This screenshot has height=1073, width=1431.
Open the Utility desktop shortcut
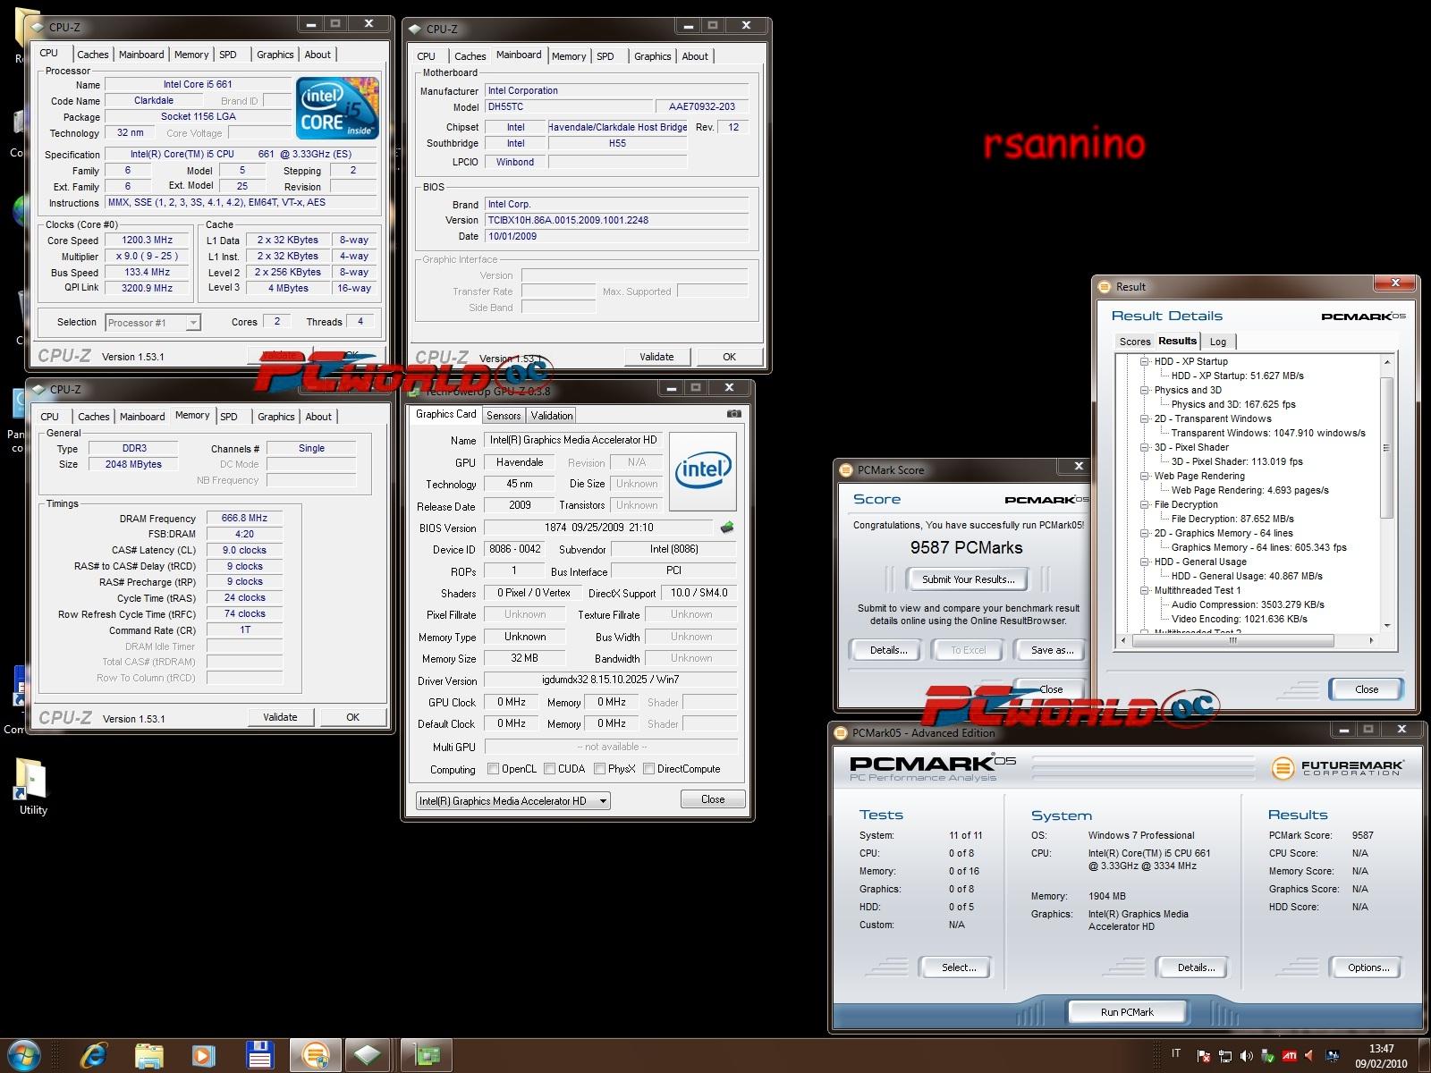pyautogui.click(x=32, y=787)
